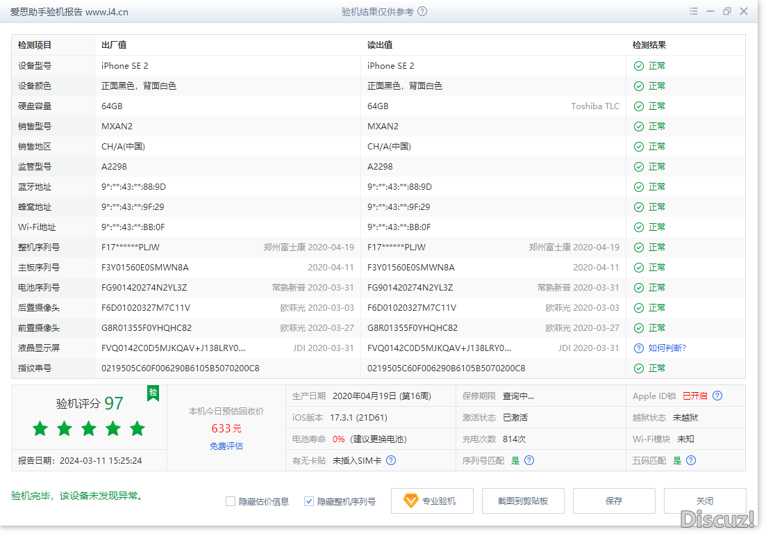Image resolution: width=766 pixels, height=536 pixels.
Task: Click green check icon in 后置摄像头 row
Action: pos(638,308)
